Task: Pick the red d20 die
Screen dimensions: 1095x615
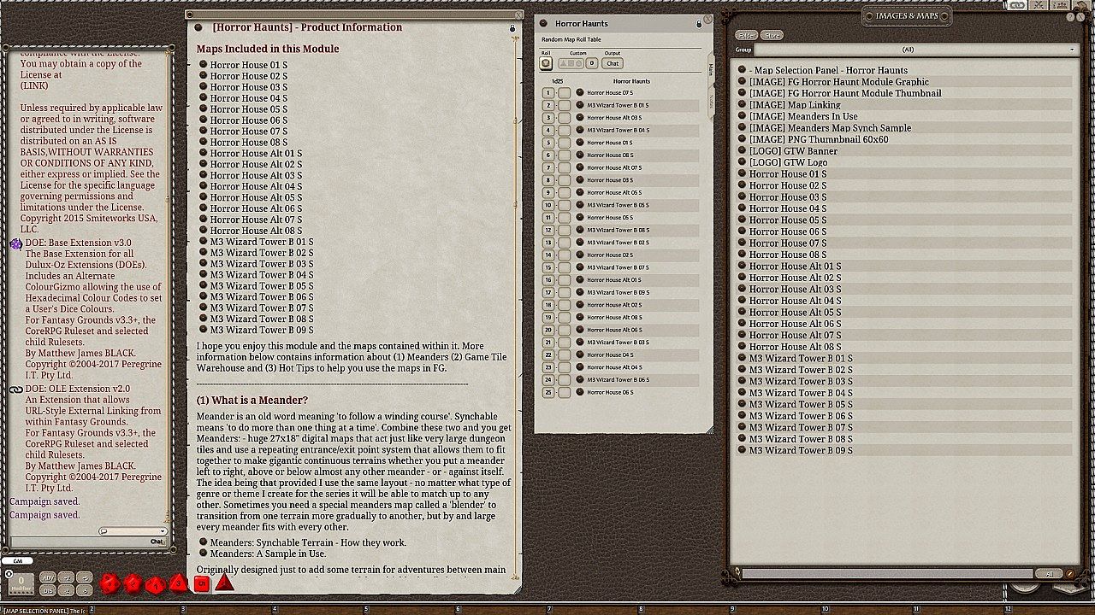Action: coord(109,584)
